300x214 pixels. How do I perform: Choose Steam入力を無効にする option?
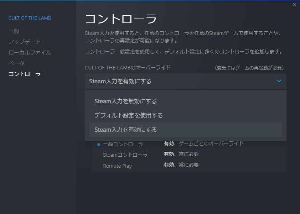pyautogui.click(x=186, y=101)
